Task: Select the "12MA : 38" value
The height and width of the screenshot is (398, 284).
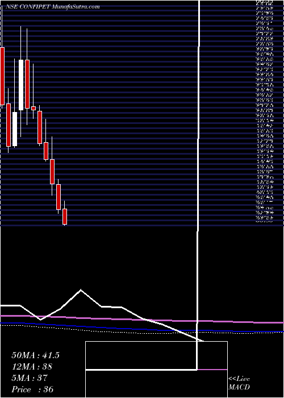Action: pyautogui.click(x=32, y=367)
